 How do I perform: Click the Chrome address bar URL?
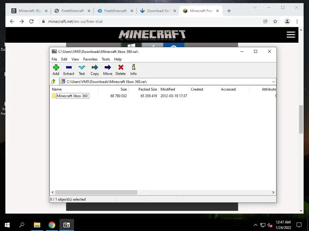point(75,21)
